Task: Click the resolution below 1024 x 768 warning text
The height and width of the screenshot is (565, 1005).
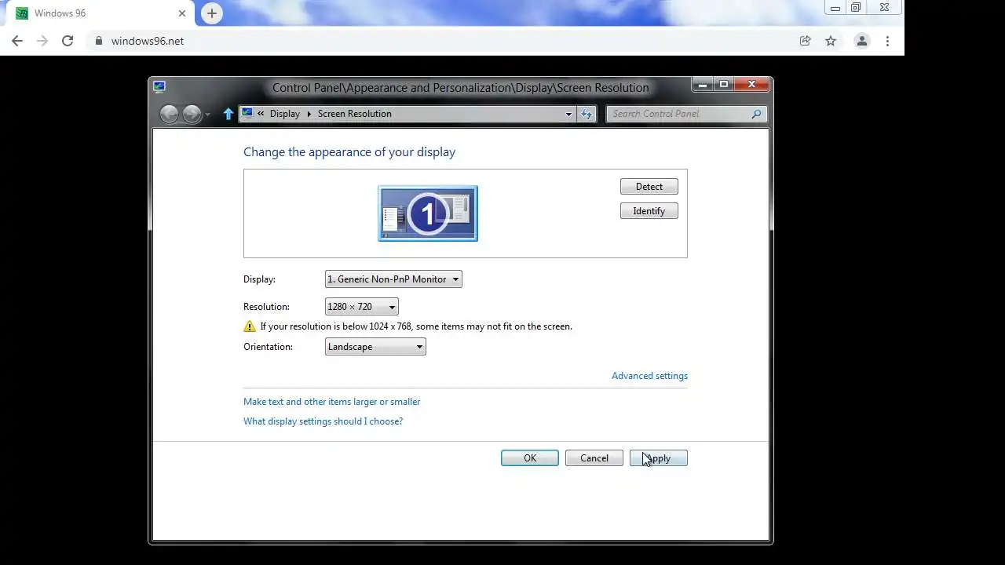Action: point(416,326)
